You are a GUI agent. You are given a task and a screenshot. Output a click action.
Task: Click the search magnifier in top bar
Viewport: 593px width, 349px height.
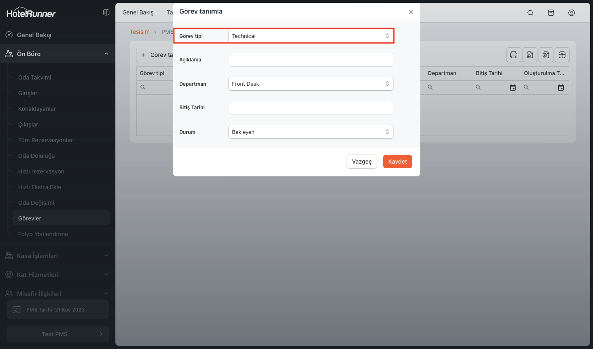tap(530, 13)
